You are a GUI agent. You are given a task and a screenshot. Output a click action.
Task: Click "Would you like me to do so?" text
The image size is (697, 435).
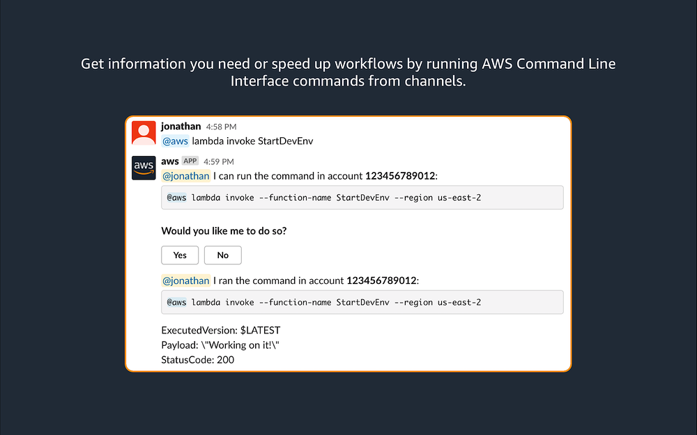(224, 231)
